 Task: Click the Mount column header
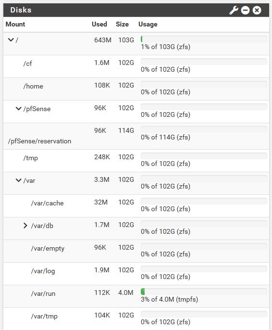[x=15, y=24]
